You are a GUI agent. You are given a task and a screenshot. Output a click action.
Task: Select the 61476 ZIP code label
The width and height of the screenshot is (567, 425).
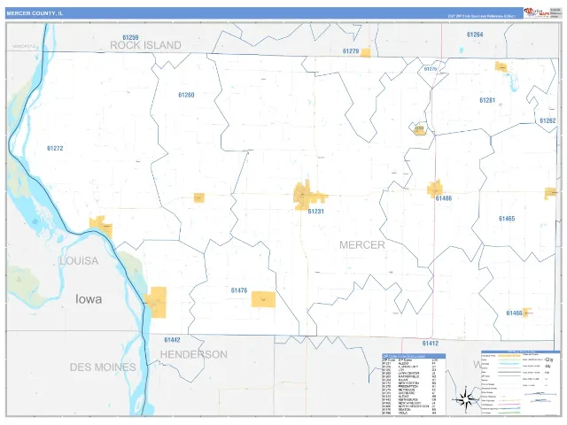(239, 290)
